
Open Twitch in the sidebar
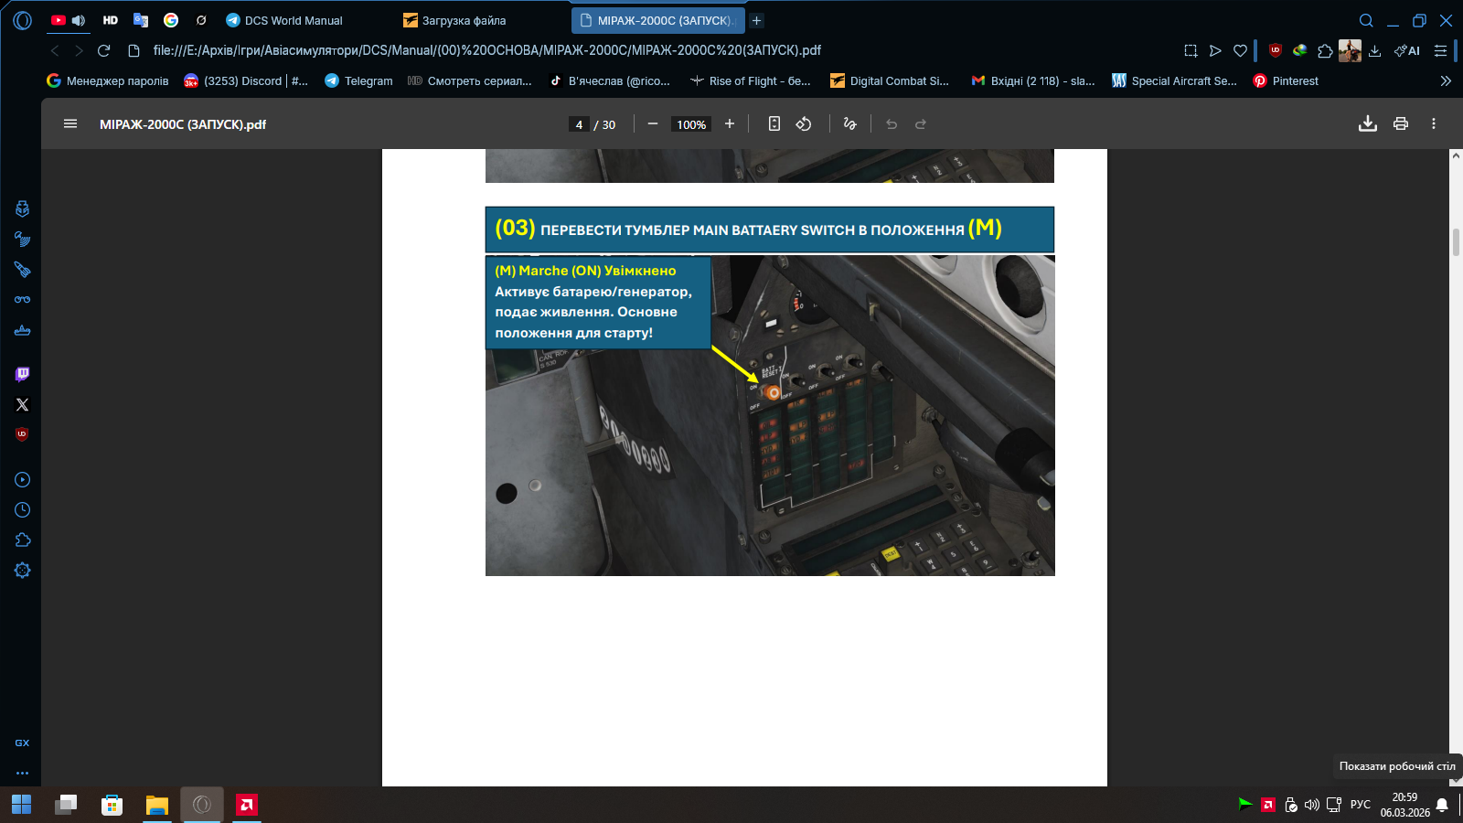23,374
